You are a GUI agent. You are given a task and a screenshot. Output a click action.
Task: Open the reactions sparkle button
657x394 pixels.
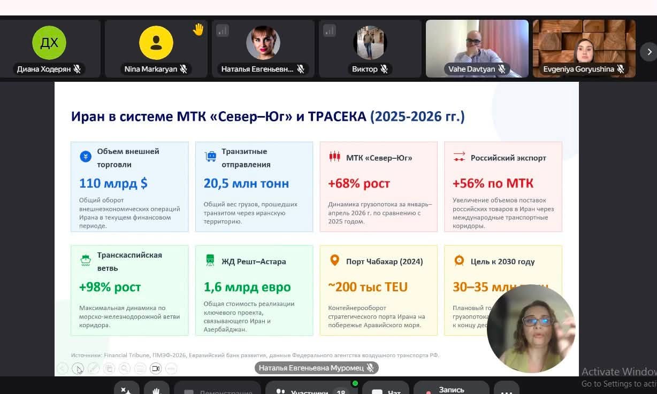[x=126, y=389]
